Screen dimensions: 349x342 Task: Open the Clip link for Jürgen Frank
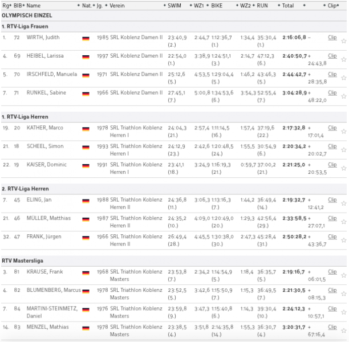(332, 237)
